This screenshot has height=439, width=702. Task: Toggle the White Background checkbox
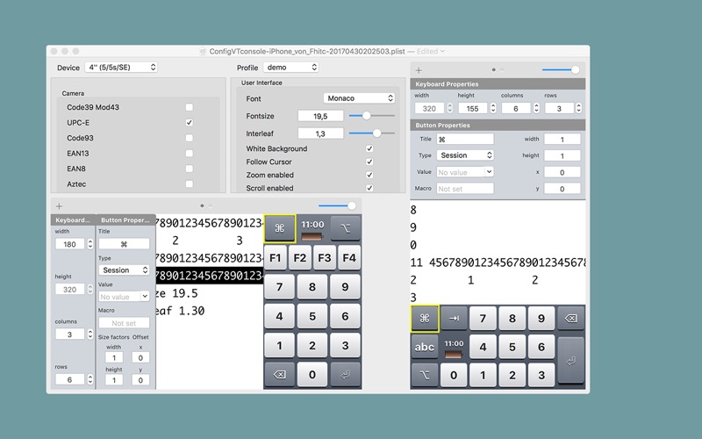(x=369, y=148)
